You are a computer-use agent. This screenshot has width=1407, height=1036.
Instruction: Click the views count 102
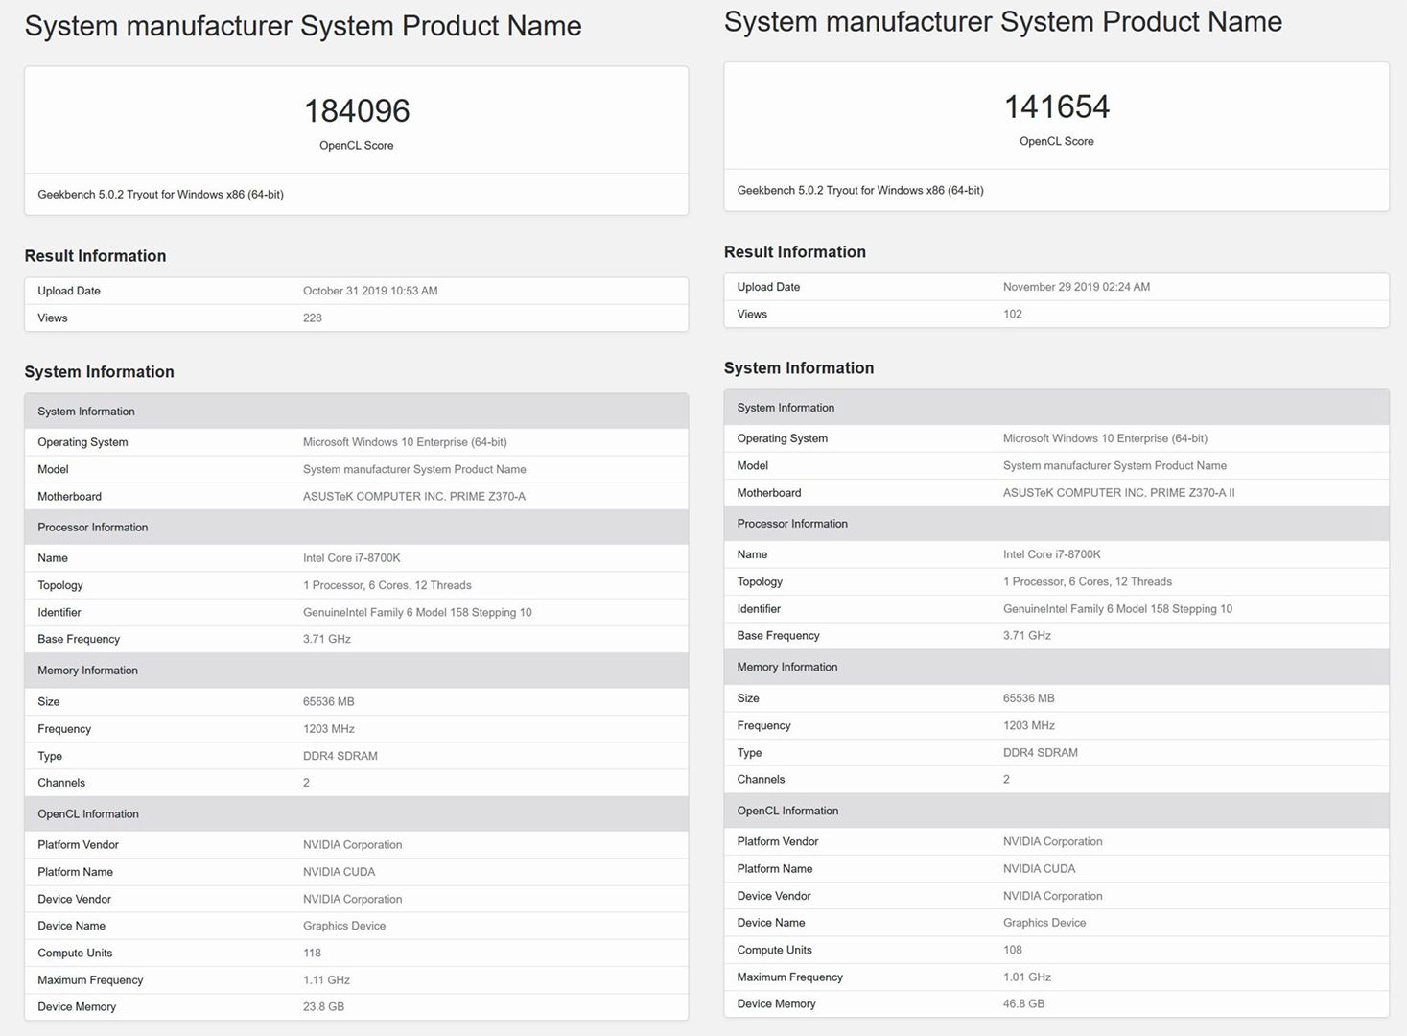click(1013, 314)
